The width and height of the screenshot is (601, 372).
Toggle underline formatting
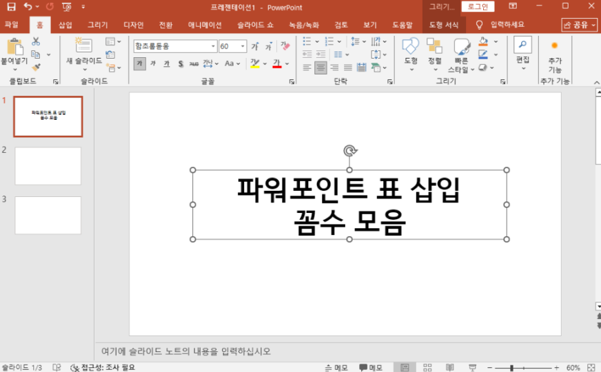pyautogui.click(x=167, y=63)
